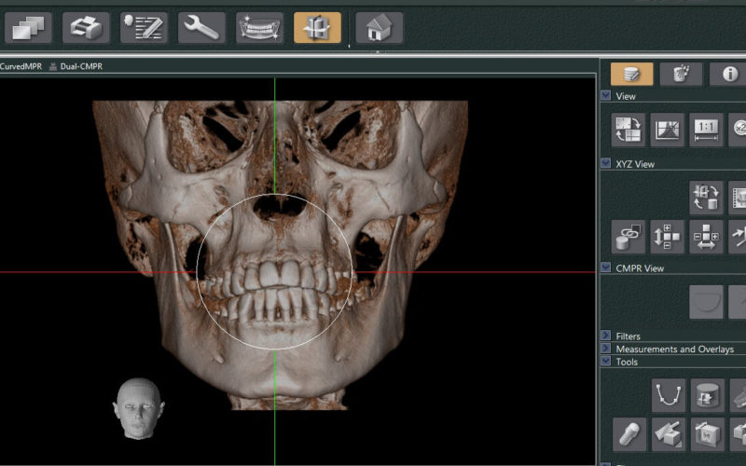Click the print icon in top toolbar
Image resolution: width=746 pixels, height=466 pixels.
(86, 28)
